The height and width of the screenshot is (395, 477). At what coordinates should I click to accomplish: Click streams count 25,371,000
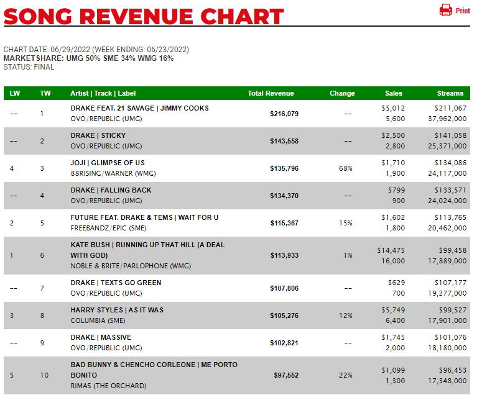tap(447, 146)
